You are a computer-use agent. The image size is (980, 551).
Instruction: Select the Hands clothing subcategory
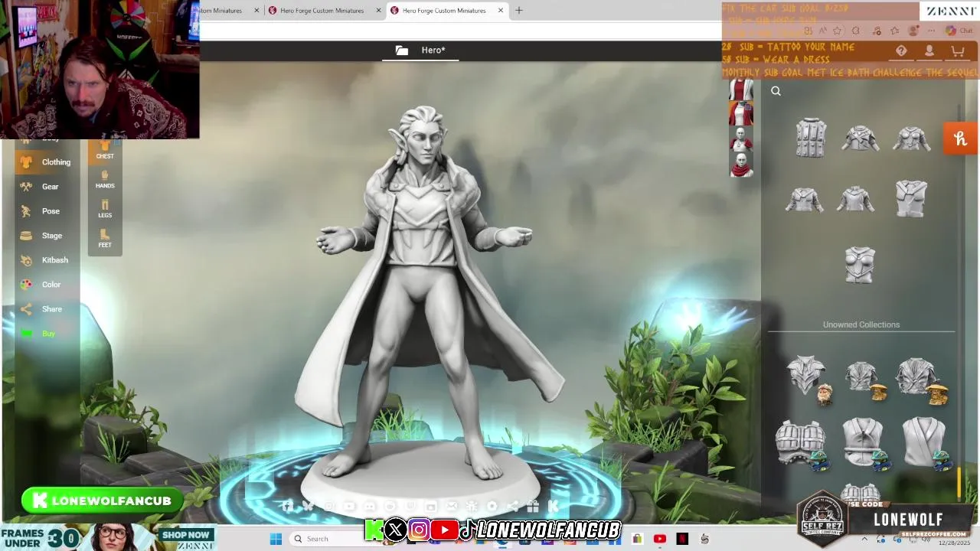click(x=105, y=180)
